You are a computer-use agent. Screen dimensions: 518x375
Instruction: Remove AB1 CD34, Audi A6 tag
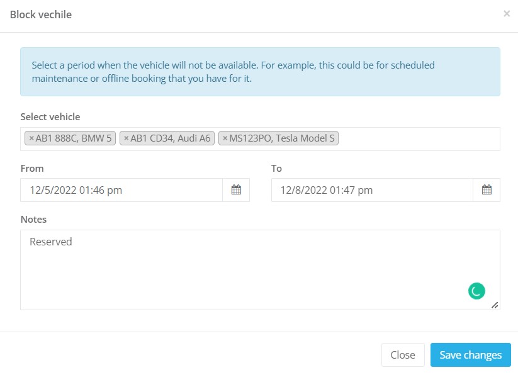click(x=127, y=138)
